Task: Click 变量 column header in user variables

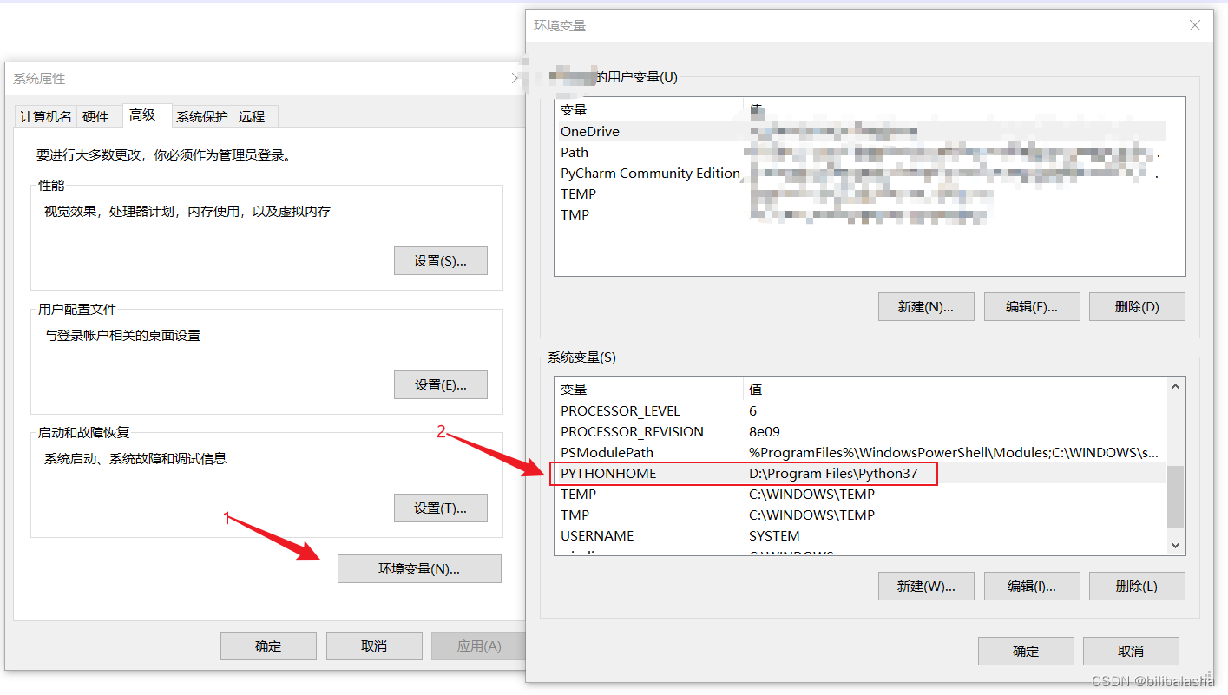Action: click(649, 109)
